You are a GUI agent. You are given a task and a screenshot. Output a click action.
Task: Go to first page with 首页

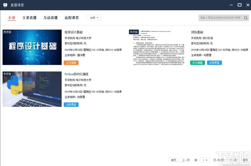click(x=174, y=160)
